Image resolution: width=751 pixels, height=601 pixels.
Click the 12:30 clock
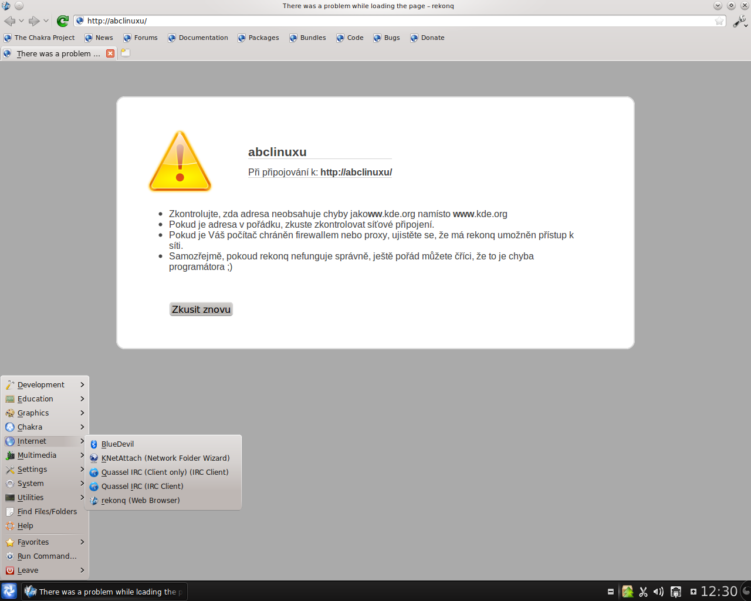[719, 592]
